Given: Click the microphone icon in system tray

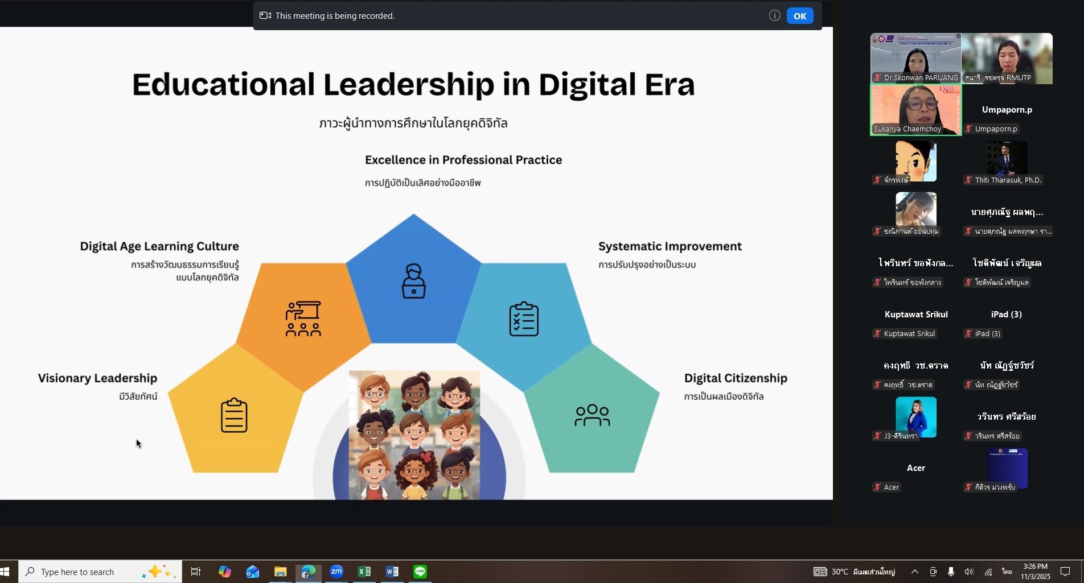Looking at the screenshot, I should coord(951,572).
